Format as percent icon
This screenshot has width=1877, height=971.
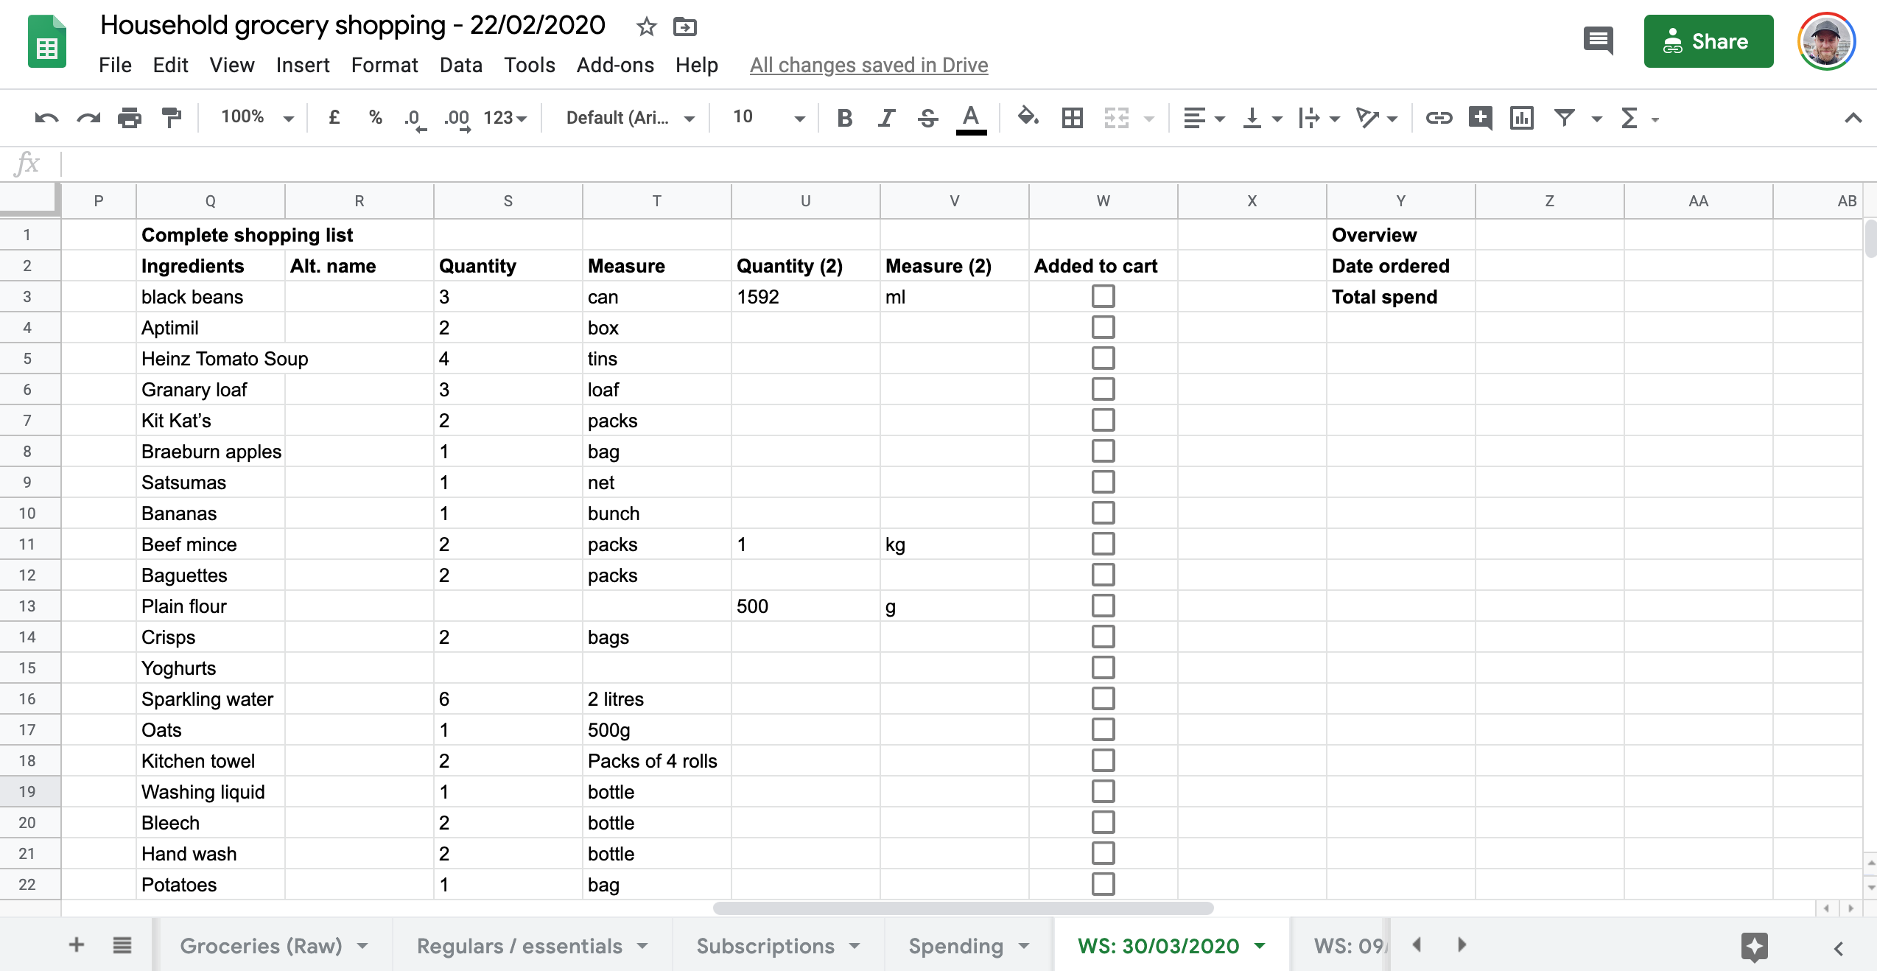point(376,117)
